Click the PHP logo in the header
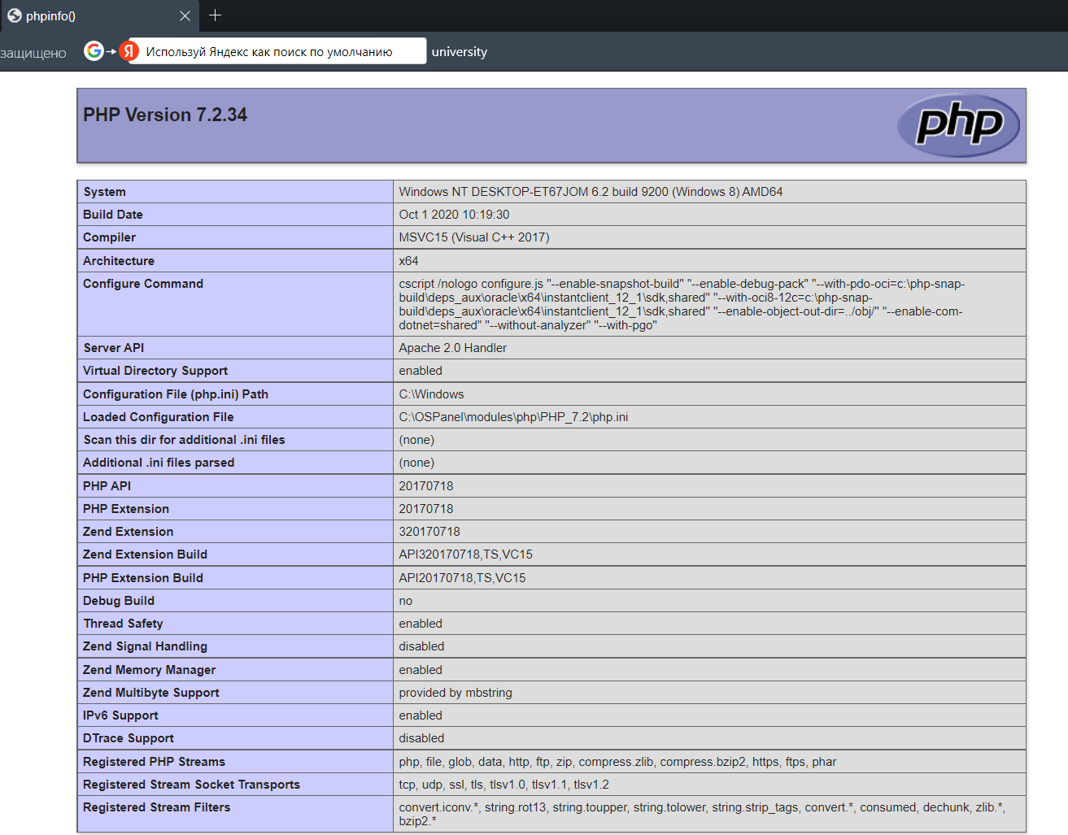Image resolution: width=1068 pixels, height=835 pixels. 958,125
